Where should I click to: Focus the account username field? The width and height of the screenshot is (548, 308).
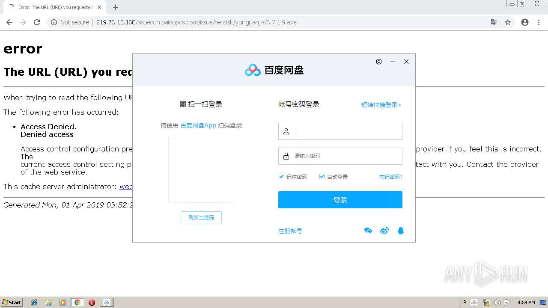(340, 131)
